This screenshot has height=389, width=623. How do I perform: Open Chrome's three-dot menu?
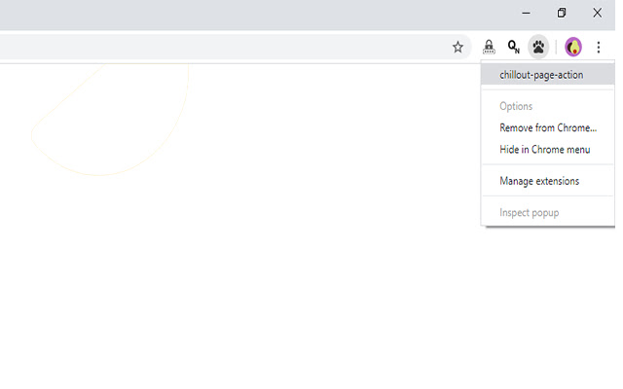[x=599, y=47]
